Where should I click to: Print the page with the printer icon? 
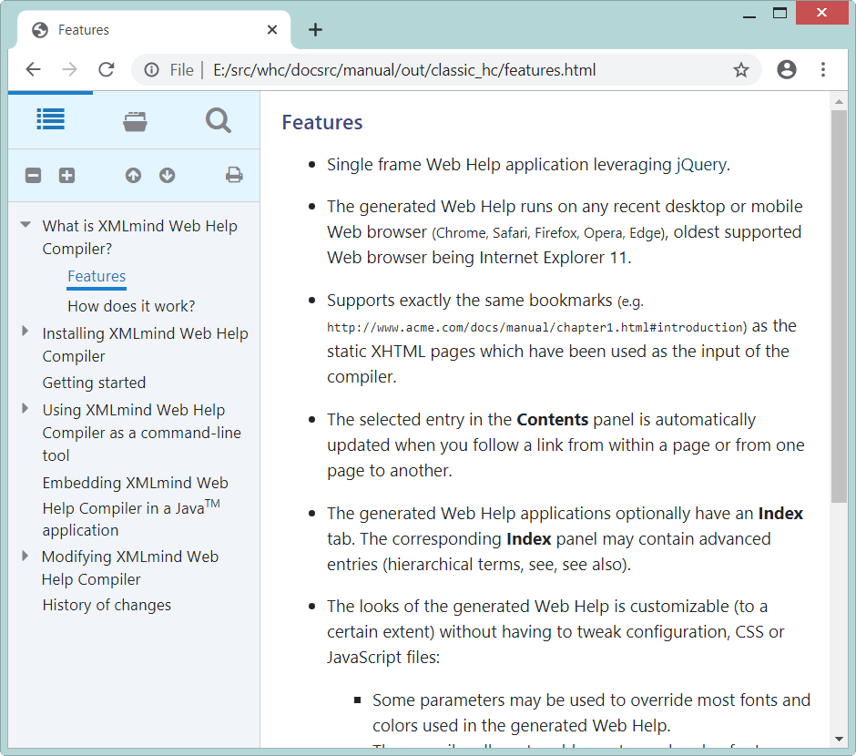234,175
